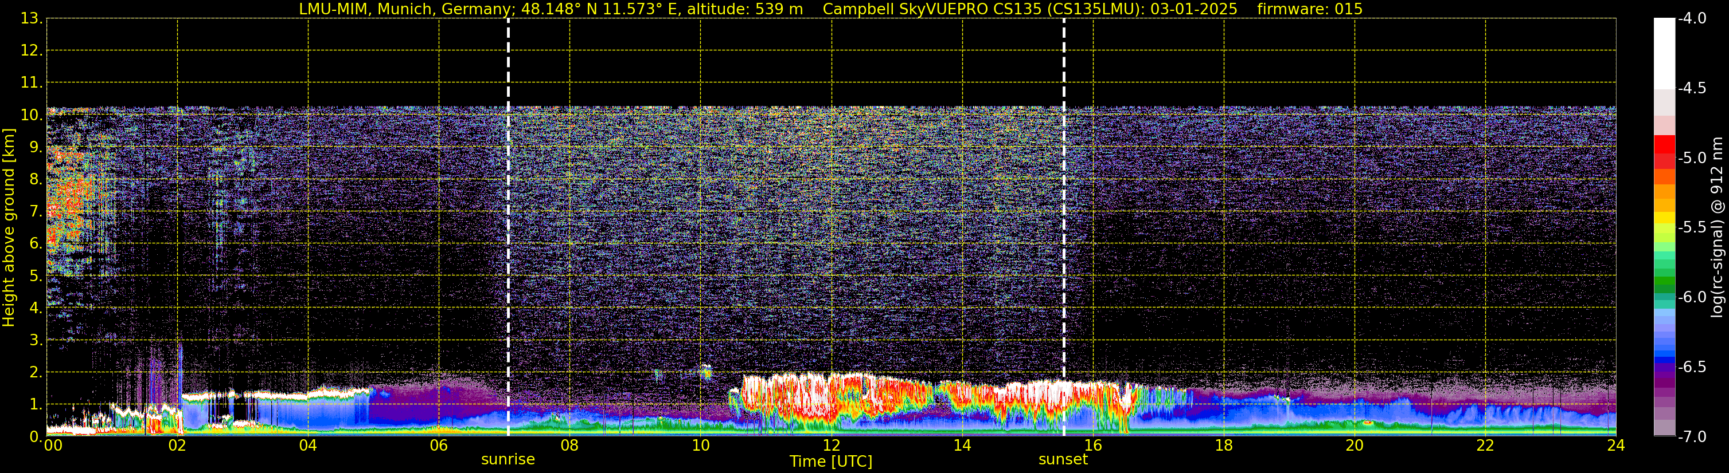Image resolution: width=1729 pixels, height=473 pixels.
Task: Click the 'Time [UTC]' axis title
Action: (831, 462)
